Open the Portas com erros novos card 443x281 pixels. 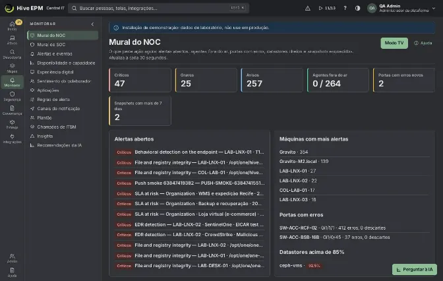point(404,80)
